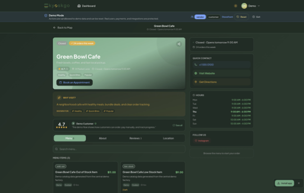Open the Dashboard link
Image resolution: width=304 pixels, height=193 pixels.
[86, 6]
